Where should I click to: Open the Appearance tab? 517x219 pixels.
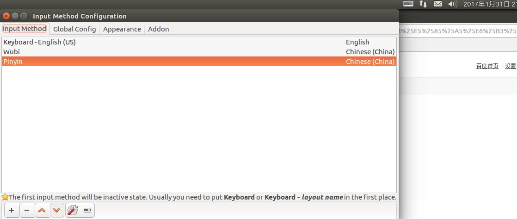pyautogui.click(x=122, y=29)
